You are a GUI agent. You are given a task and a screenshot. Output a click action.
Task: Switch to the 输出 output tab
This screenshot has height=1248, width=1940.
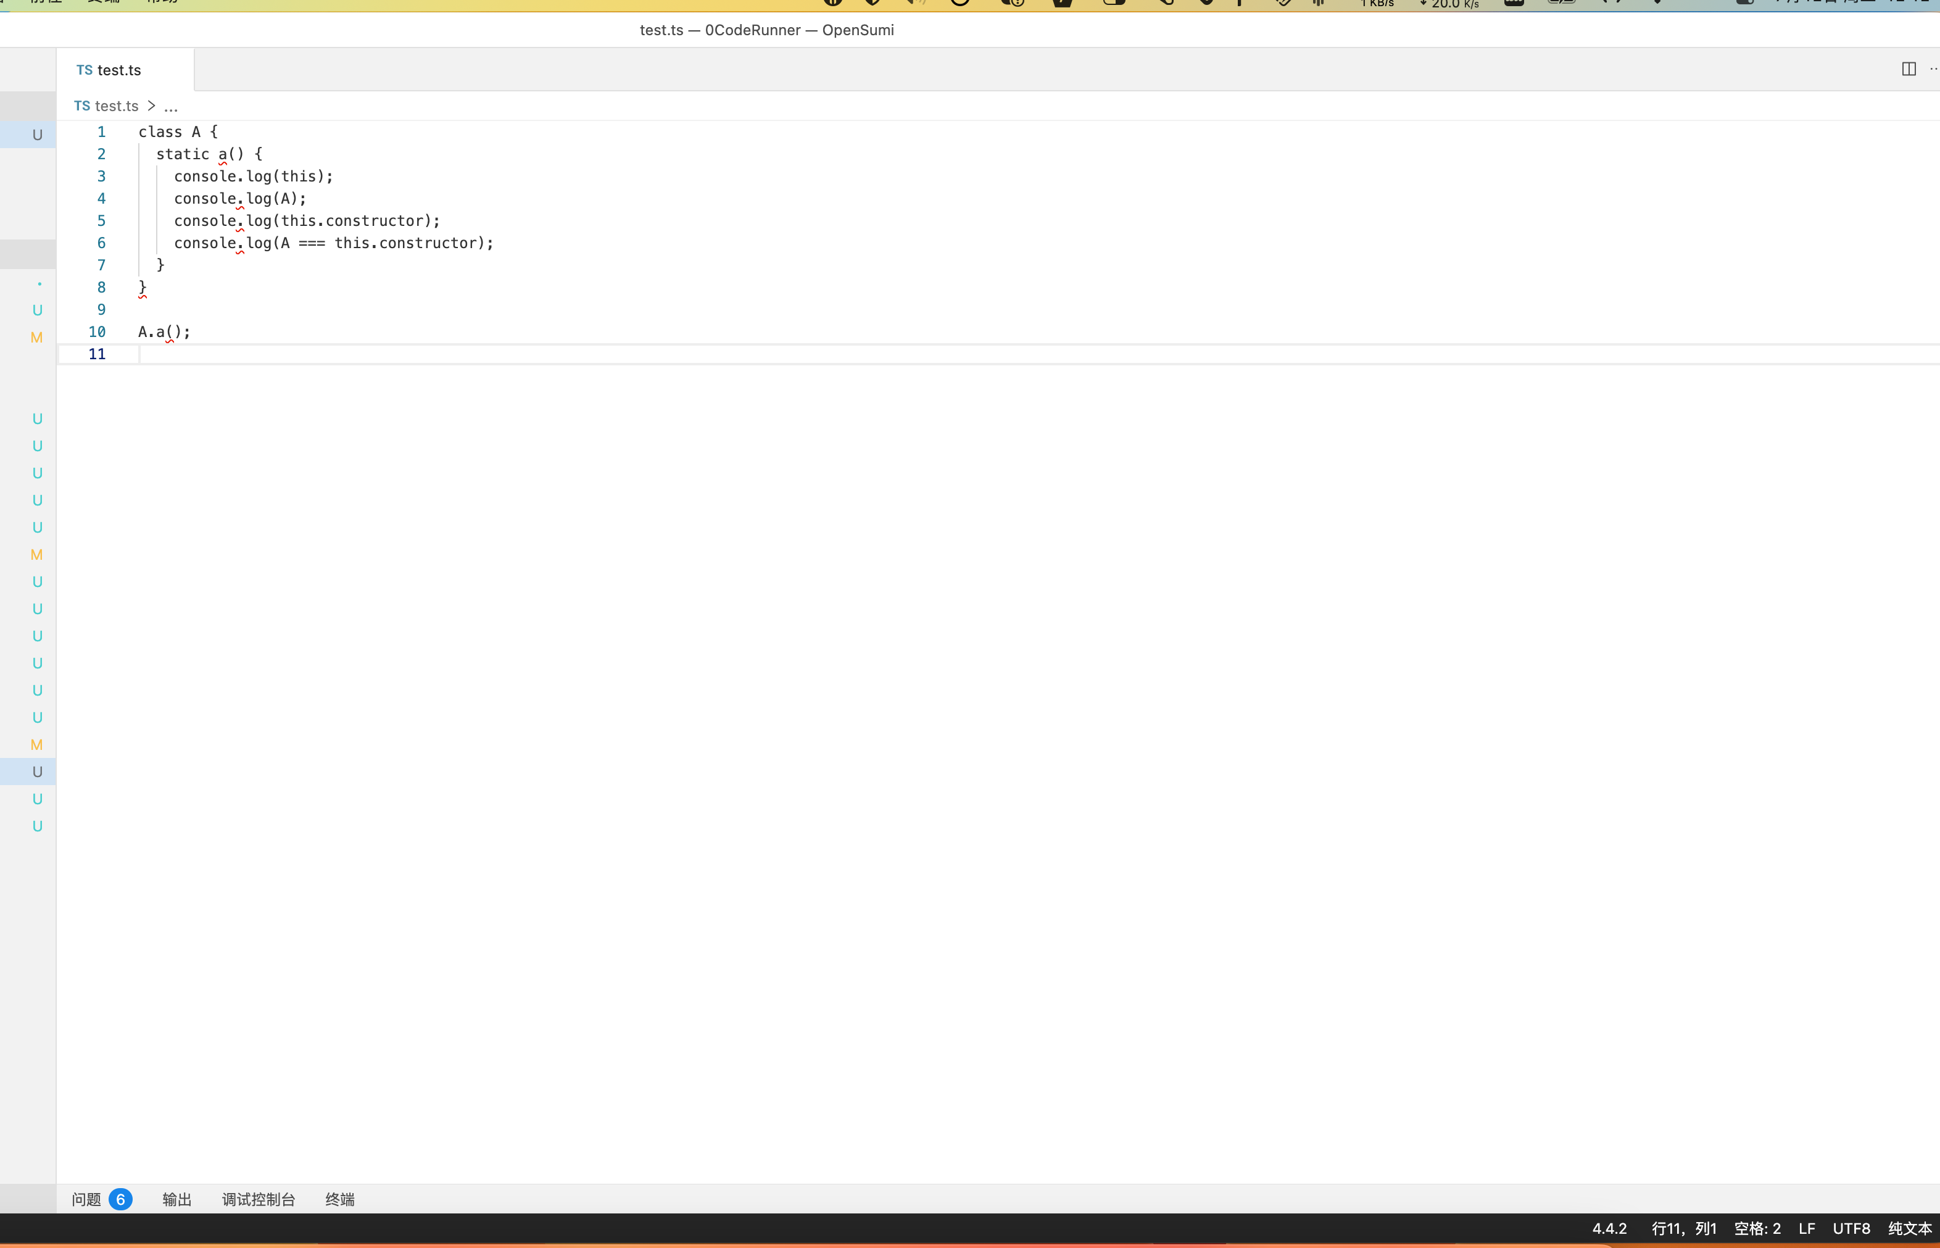click(x=176, y=1199)
